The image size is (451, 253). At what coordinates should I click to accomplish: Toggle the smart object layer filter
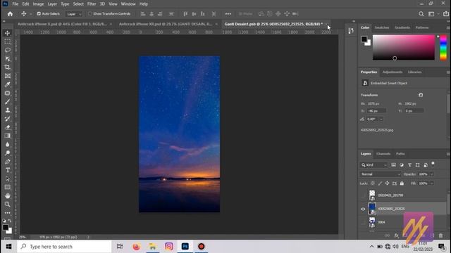(426, 165)
